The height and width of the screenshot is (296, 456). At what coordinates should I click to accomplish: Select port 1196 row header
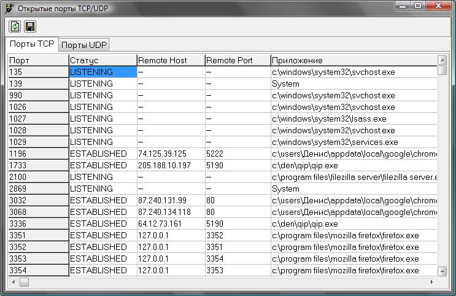coord(39,154)
